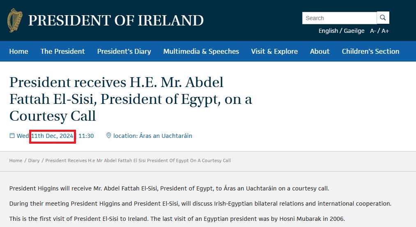Open Multimedia & Speeches menu
This screenshot has height=227, width=416.
[201, 51]
